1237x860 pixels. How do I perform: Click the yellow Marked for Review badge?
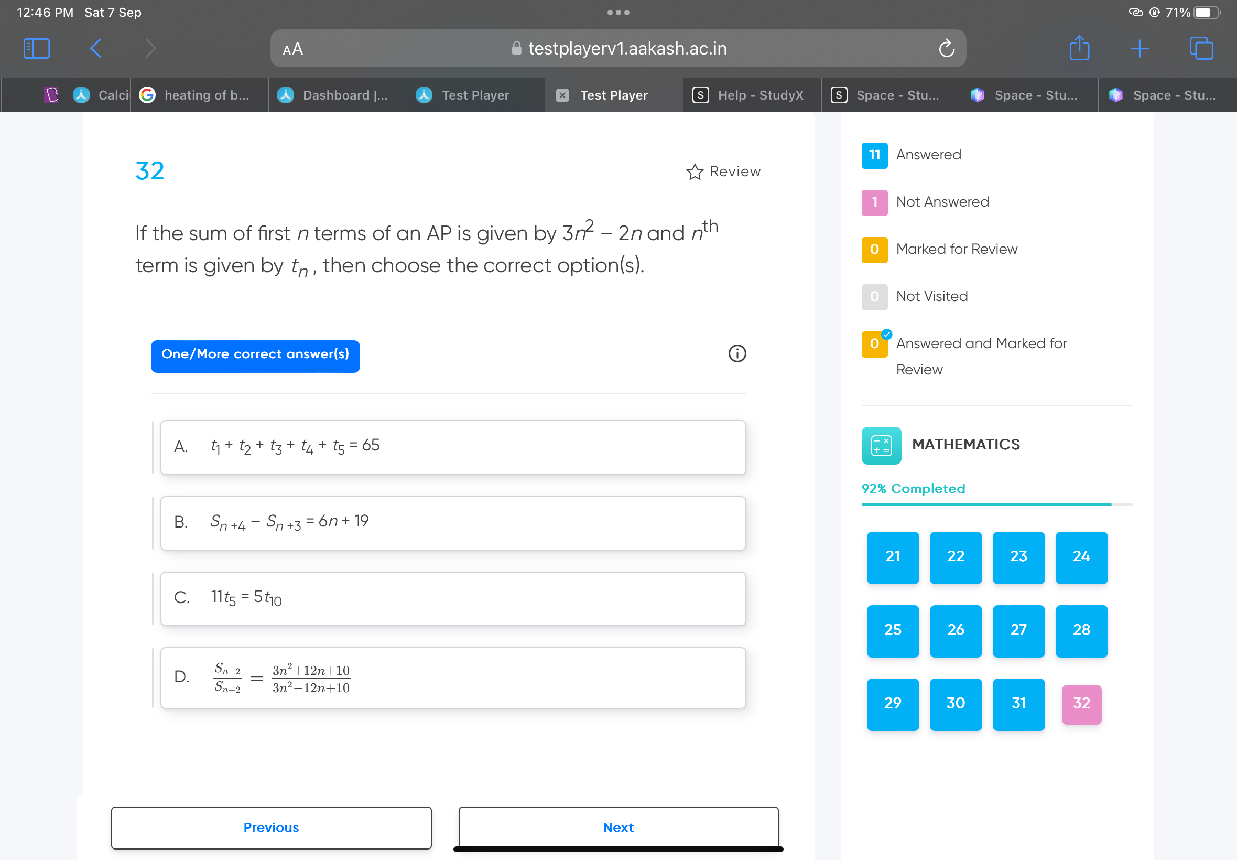[874, 250]
